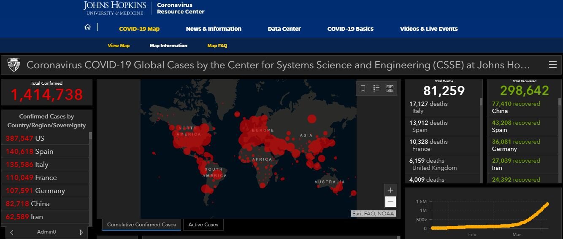563x239 pixels.
Task: Click Coronavirus Resource Center title link
Action: coord(181,8)
